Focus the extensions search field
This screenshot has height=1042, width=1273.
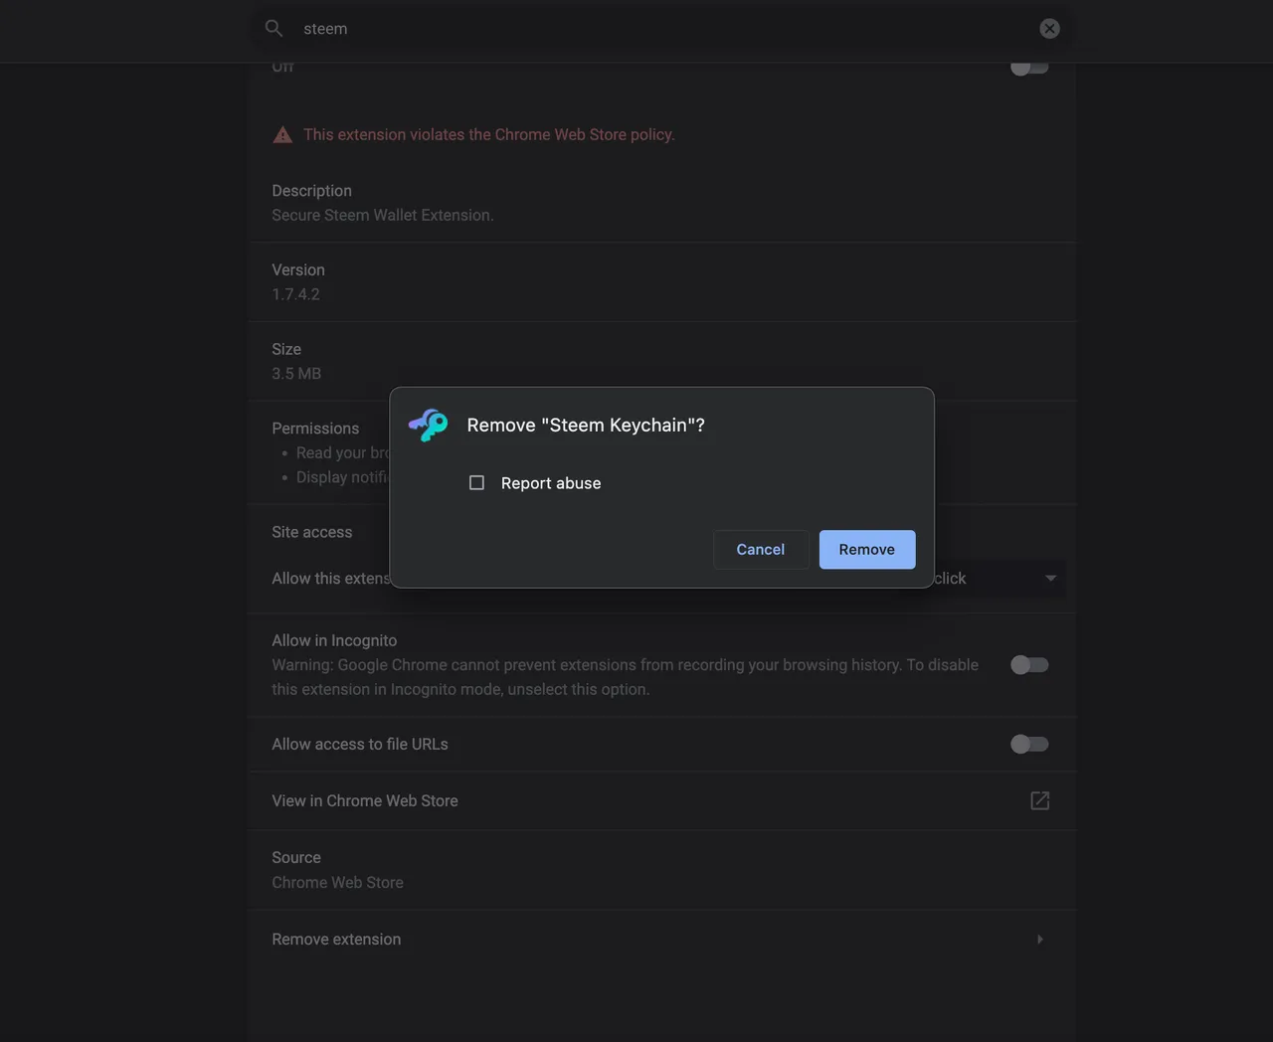tap(661, 29)
